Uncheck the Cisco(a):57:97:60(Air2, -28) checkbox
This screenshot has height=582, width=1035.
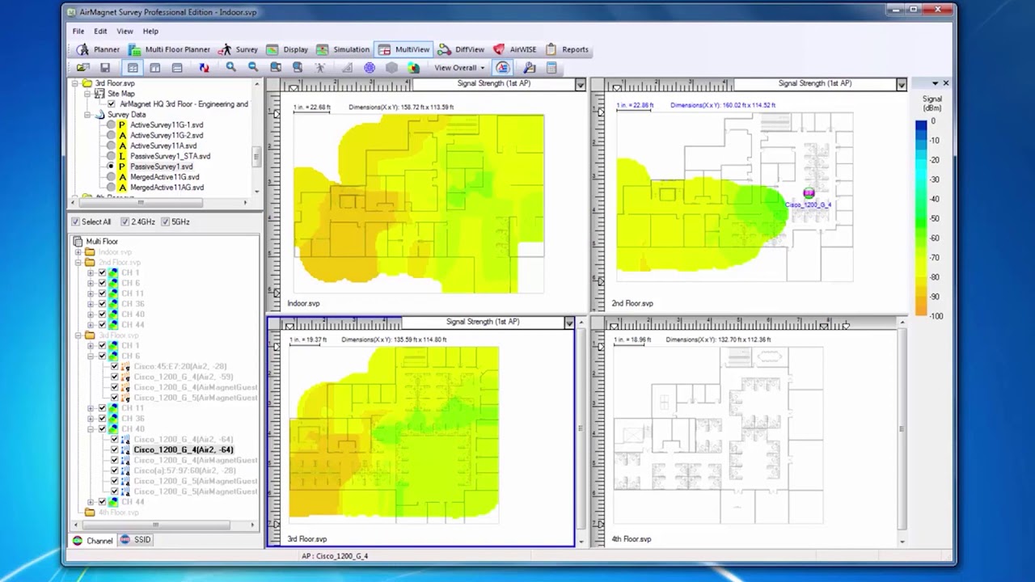(x=114, y=470)
